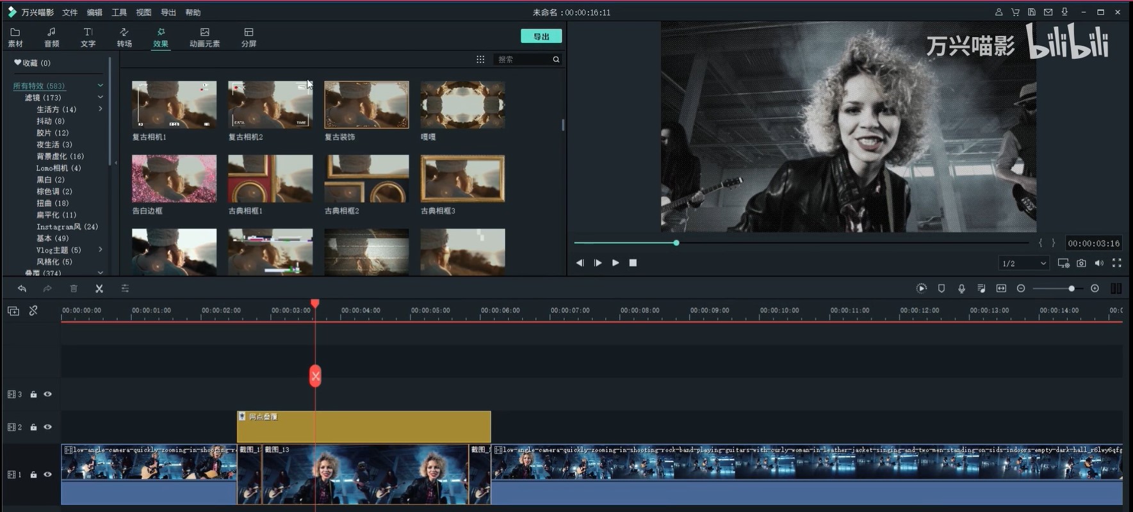Screen dimensions: 1133x512
Task: Toggle visibility of track 3
Action: (47, 394)
